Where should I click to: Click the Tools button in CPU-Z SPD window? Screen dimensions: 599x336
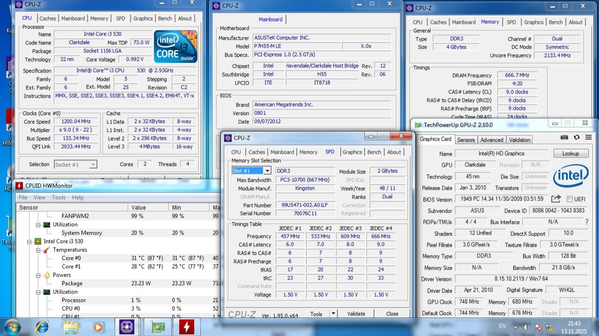pos(316,314)
